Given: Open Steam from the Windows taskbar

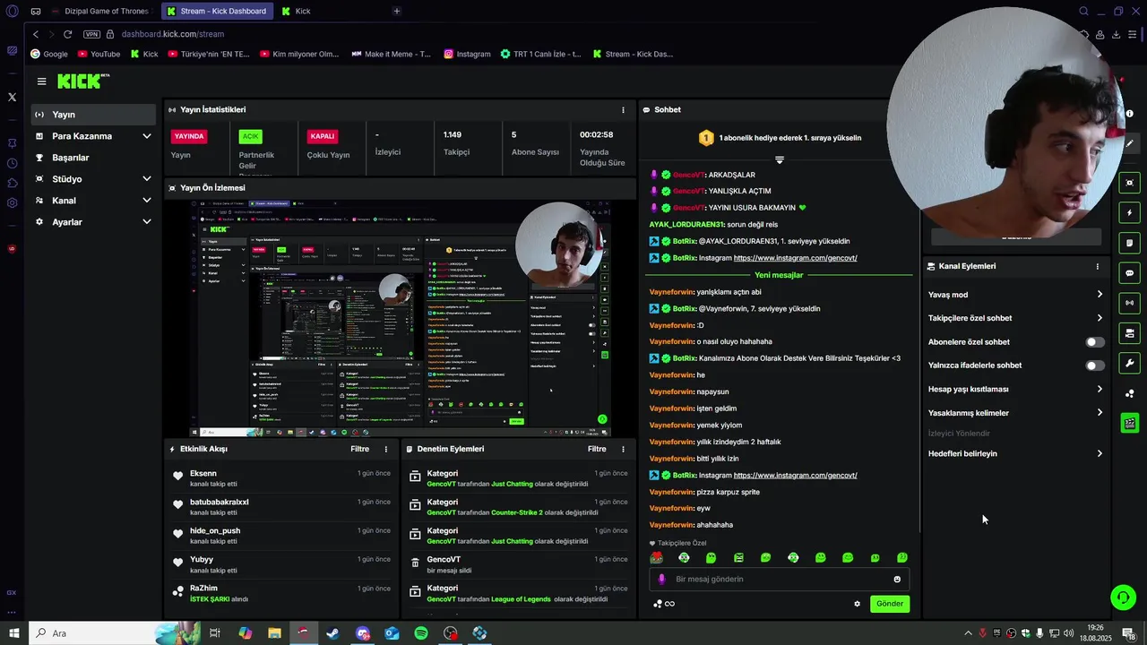Looking at the screenshot, I should tap(332, 633).
